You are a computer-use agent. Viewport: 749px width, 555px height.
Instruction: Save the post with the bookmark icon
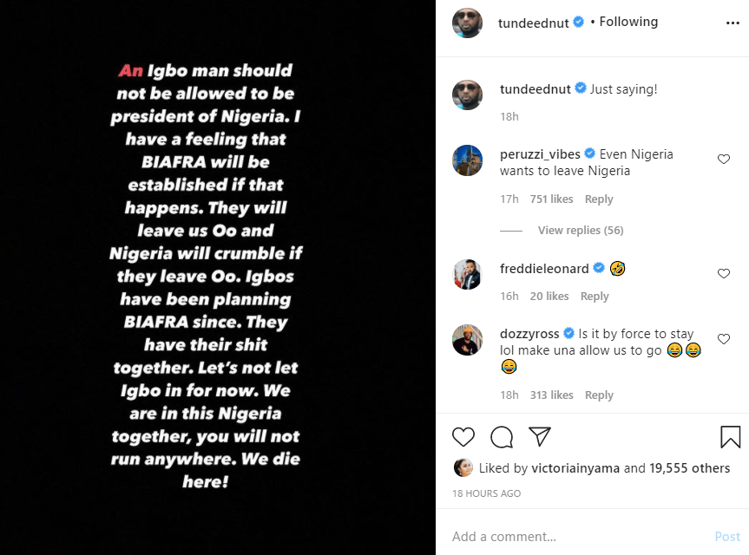pos(730,436)
